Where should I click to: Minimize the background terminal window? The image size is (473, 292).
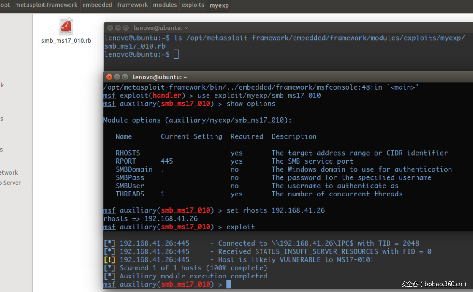(118, 28)
